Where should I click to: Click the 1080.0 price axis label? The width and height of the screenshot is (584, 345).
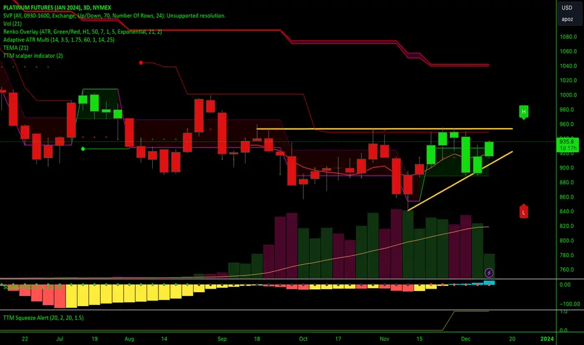point(568,37)
